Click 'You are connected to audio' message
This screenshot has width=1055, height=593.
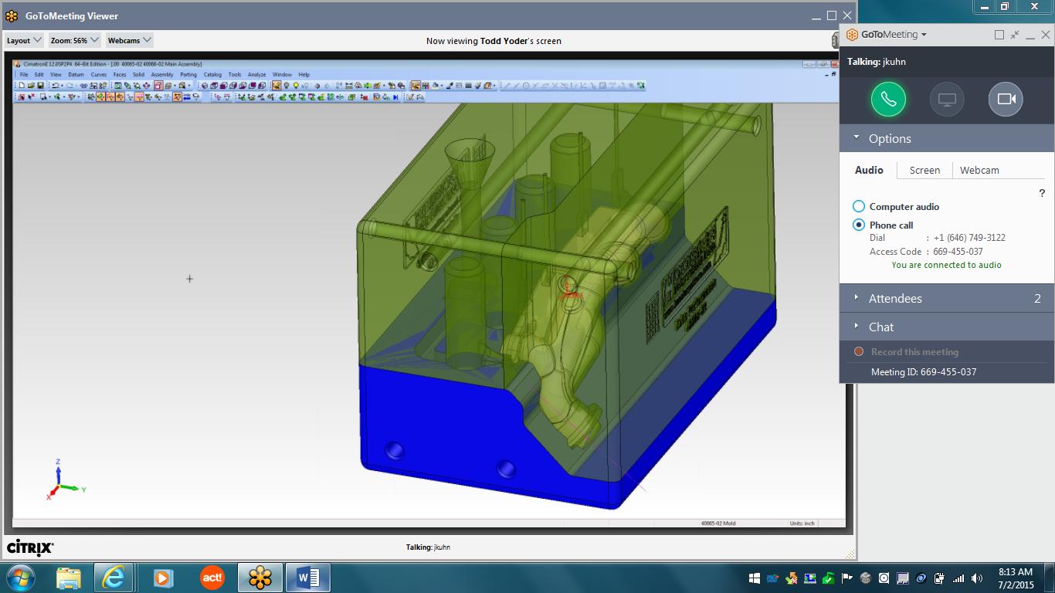click(x=946, y=265)
